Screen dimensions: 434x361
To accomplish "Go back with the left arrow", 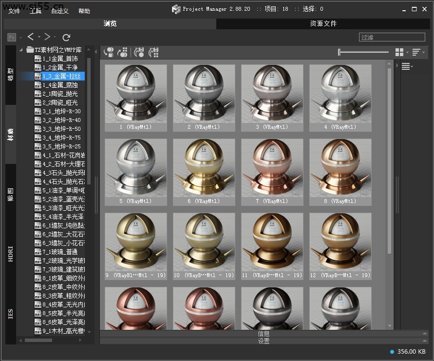I will [x=31, y=37].
